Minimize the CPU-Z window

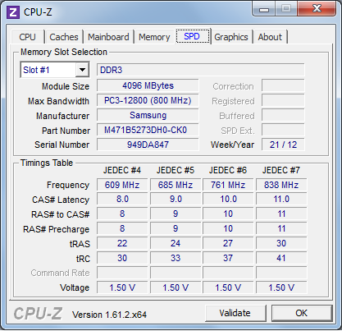pyautogui.click(x=263, y=9)
